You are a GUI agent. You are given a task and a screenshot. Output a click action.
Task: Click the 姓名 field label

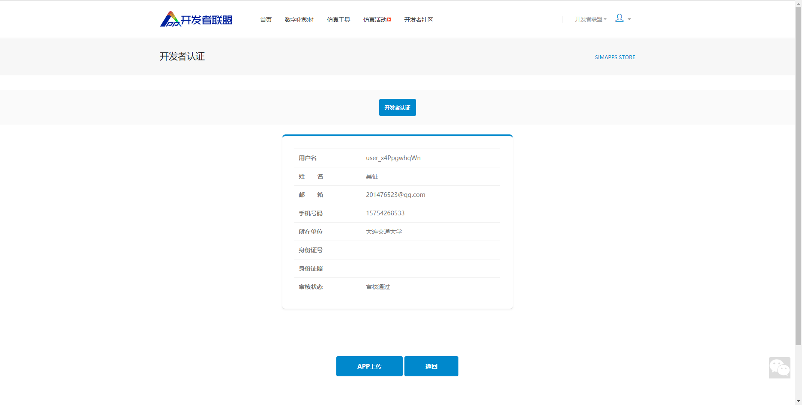[x=311, y=176]
